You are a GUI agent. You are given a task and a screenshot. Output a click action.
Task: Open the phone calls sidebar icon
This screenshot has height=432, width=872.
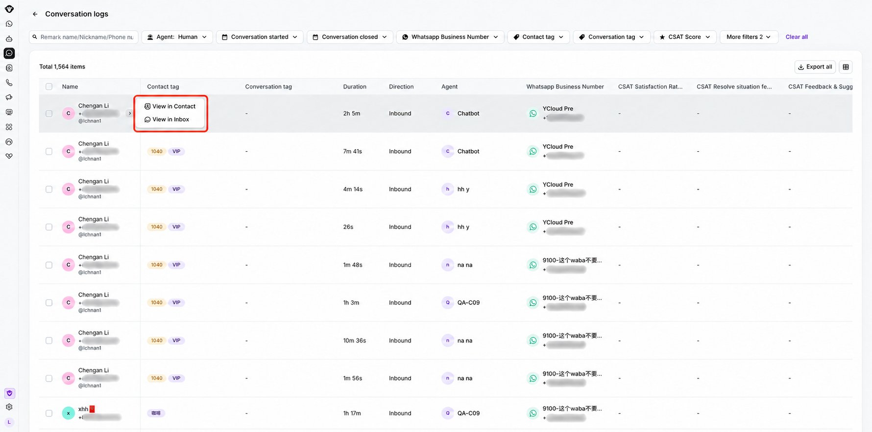(x=9, y=83)
